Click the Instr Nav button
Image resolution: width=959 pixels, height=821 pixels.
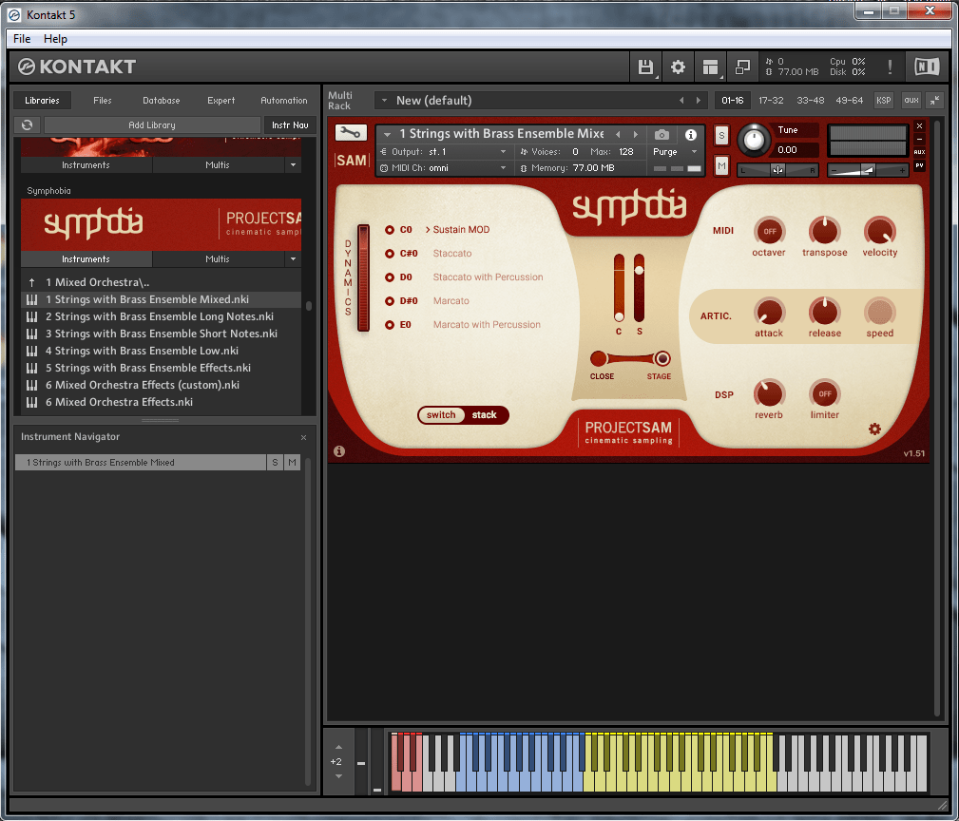pyautogui.click(x=290, y=124)
